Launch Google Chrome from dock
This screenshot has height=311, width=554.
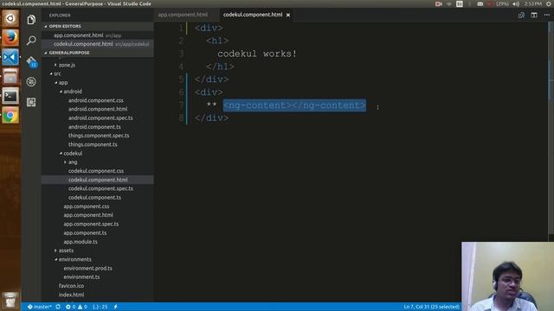(x=10, y=115)
